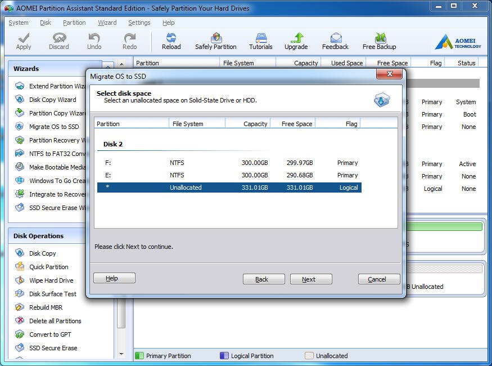Click the Disk Operations panel header

[48, 235]
